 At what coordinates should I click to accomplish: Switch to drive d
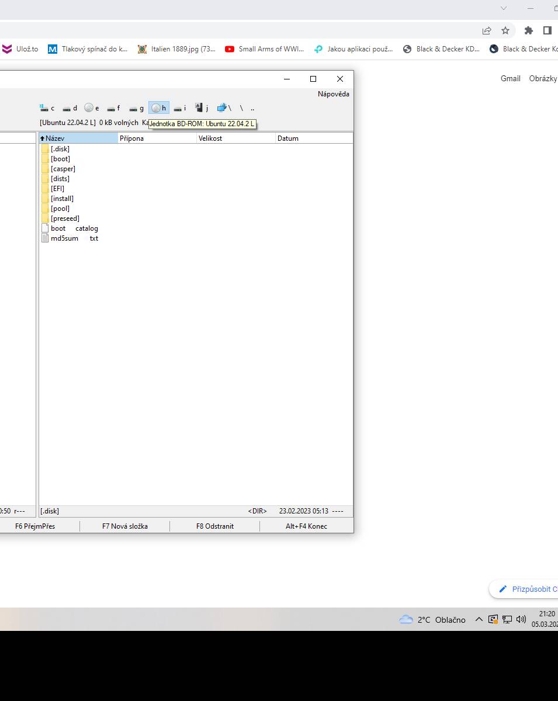(70, 108)
